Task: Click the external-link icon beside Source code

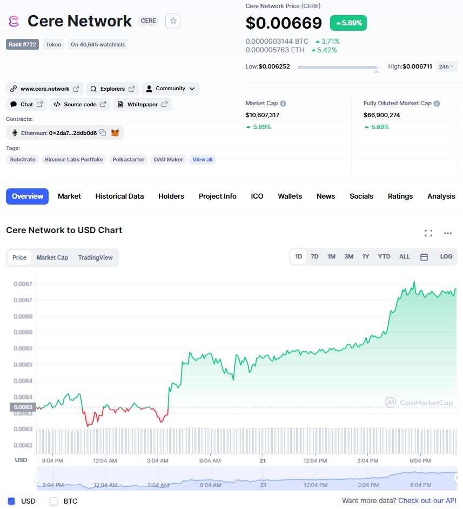Action: 103,104
